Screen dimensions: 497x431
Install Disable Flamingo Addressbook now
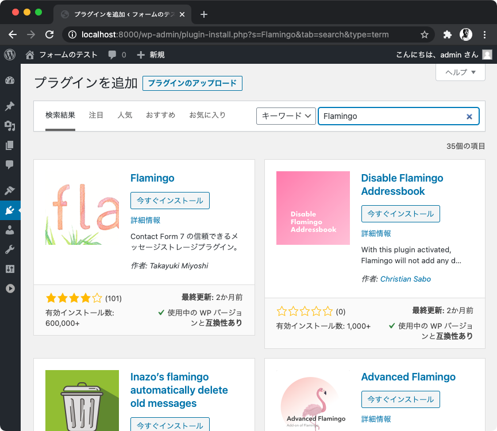pyautogui.click(x=400, y=214)
